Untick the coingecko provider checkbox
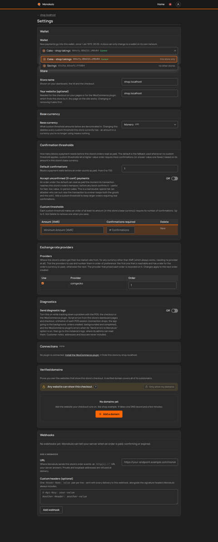Image resolution: width=218 pixels, height=542 pixels. (x=43, y=283)
